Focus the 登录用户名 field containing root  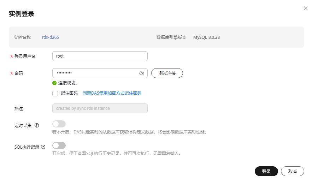(100, 56)
